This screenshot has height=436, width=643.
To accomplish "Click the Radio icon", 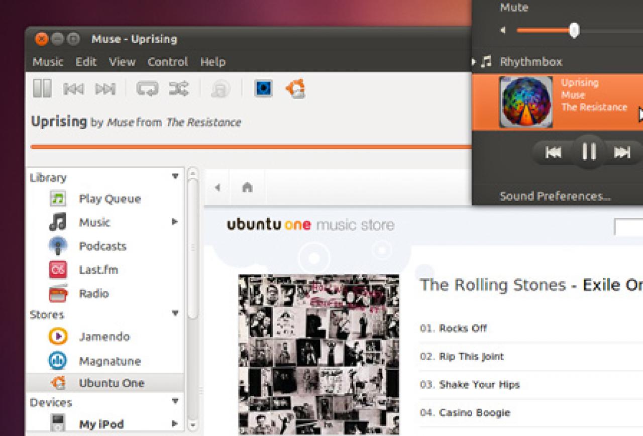I will [x=58, y=293].
